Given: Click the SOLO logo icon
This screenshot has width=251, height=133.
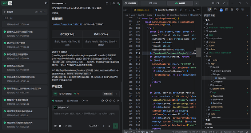Looking at the screenshot, I should (7, 3).
